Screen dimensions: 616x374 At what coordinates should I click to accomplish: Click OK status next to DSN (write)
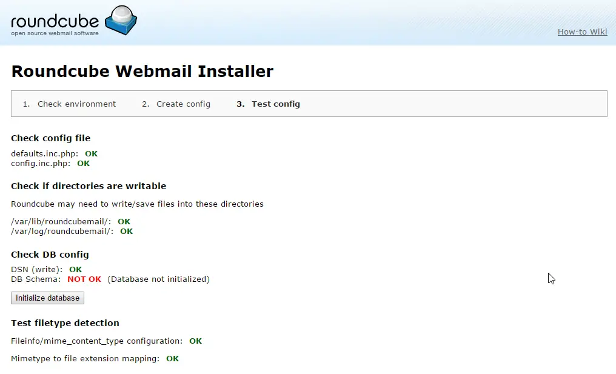pos(75,270)
